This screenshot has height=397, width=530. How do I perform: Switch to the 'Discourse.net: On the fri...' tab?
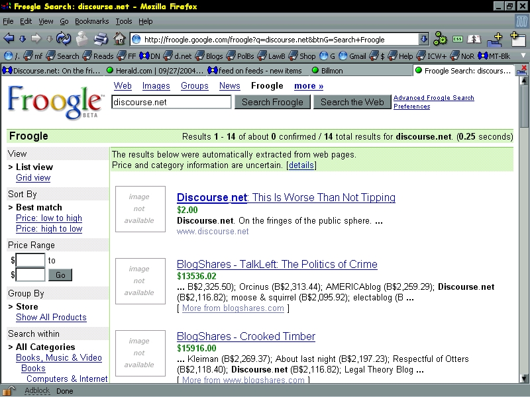click(52, 71)
